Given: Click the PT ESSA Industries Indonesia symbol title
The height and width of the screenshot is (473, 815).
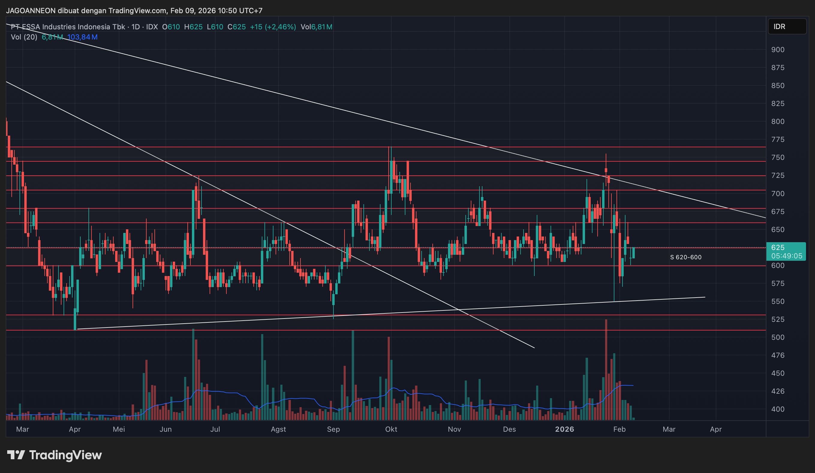Looking at the screenshot, I should tap(68, 27).
